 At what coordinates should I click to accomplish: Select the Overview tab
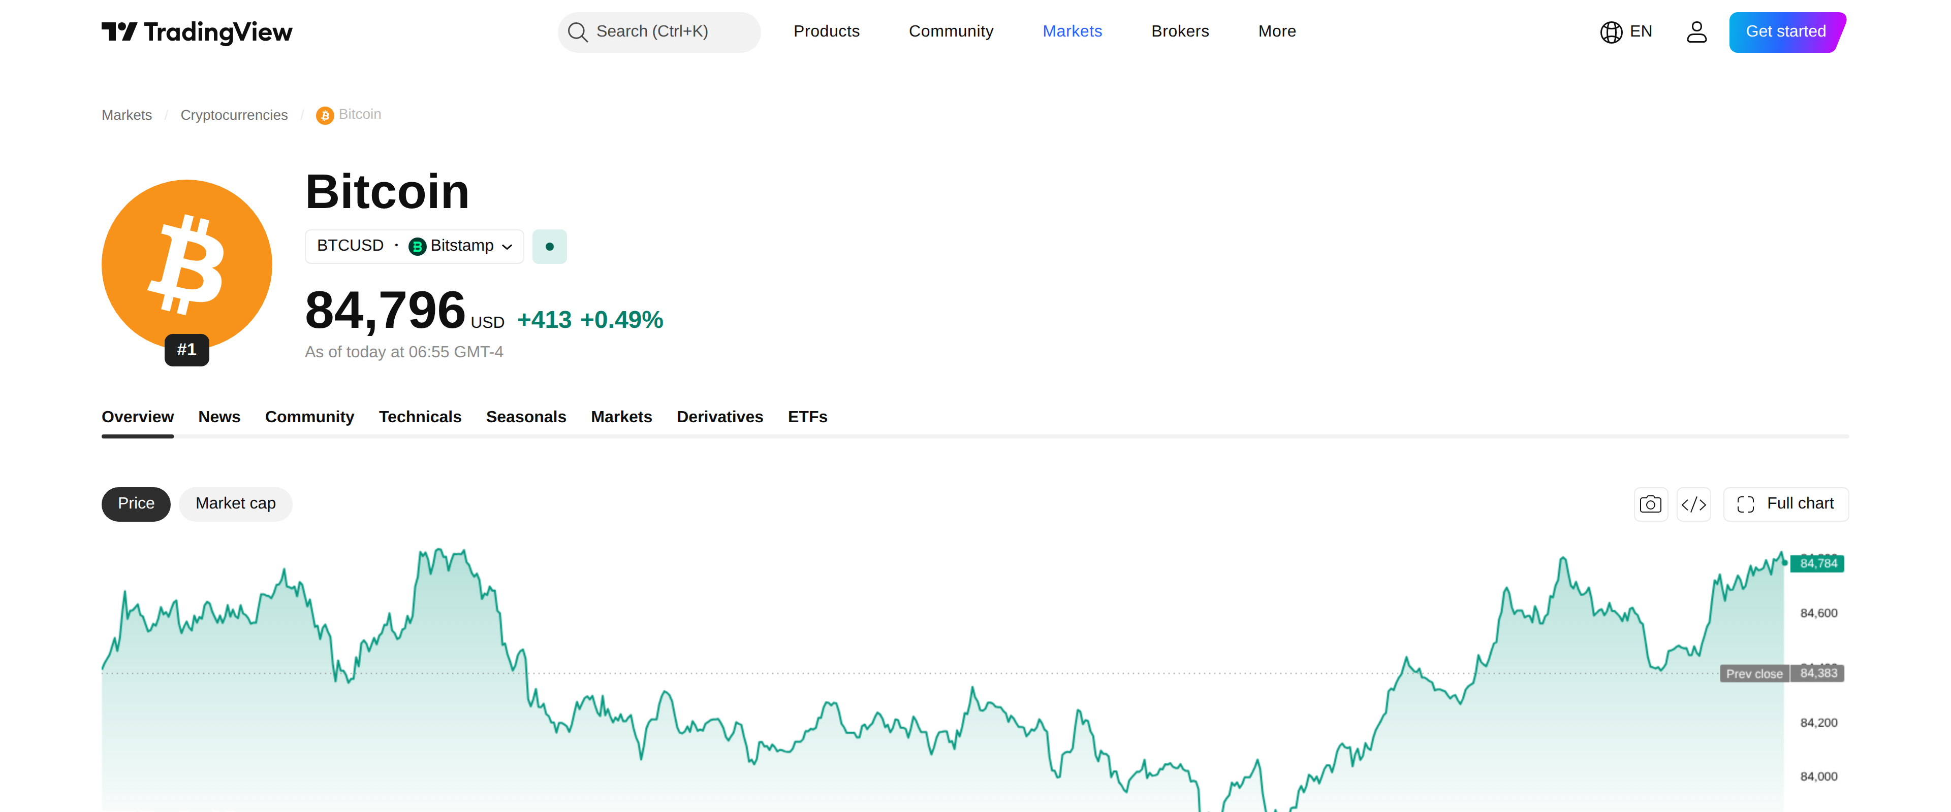(138, 417)
